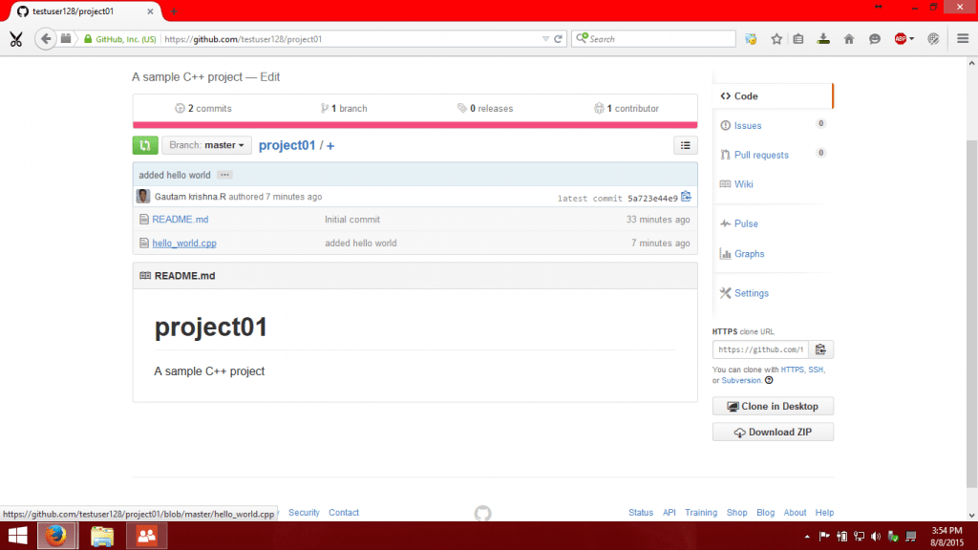Screen dimensions: 978x550
Task: Open a new browser tab with plus
Action: [174, 11]
